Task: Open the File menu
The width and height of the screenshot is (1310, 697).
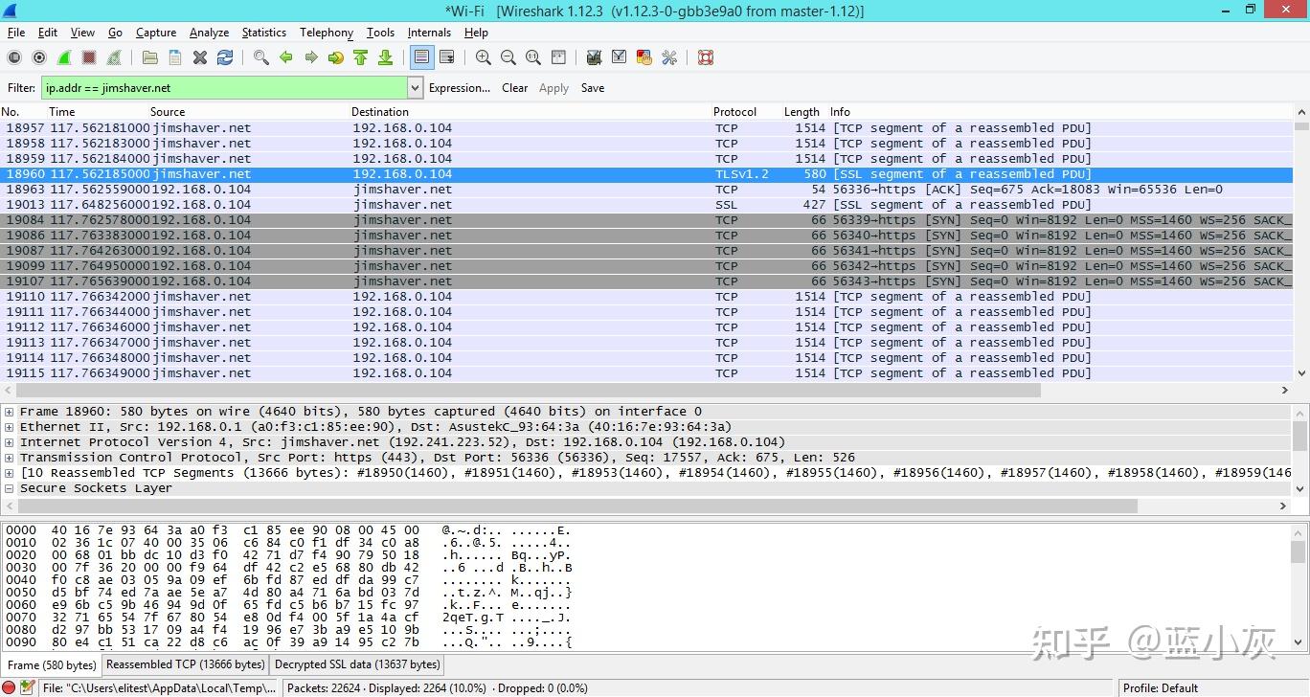Action: (16, 33)
